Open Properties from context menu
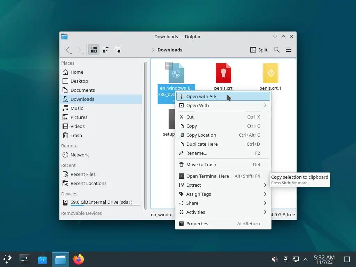This screenshot has width=356, height=267. [x=223, y=224]
